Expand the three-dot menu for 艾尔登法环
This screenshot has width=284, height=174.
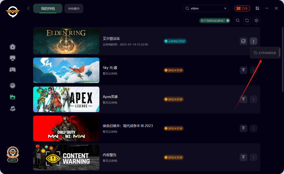pos(253,41)
